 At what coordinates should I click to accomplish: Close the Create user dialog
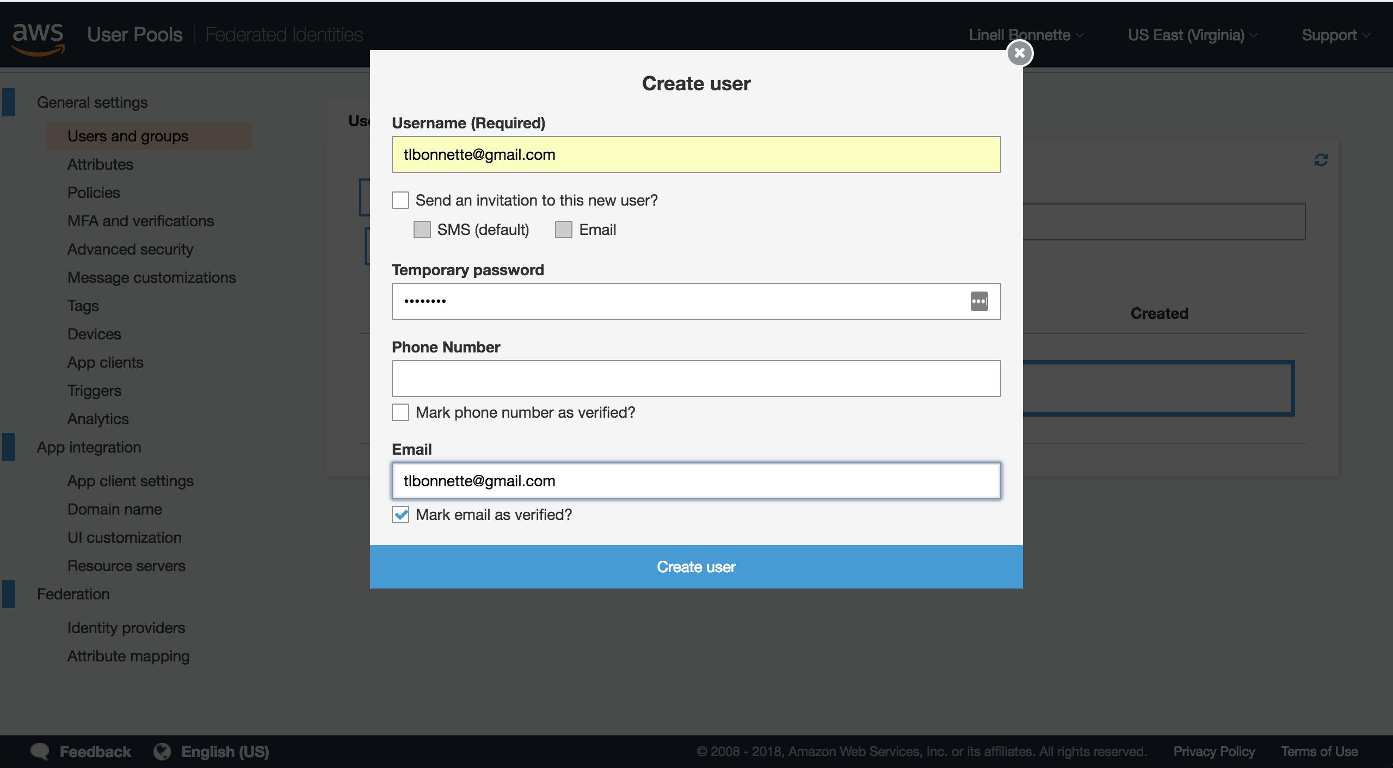pos(1020,53)
